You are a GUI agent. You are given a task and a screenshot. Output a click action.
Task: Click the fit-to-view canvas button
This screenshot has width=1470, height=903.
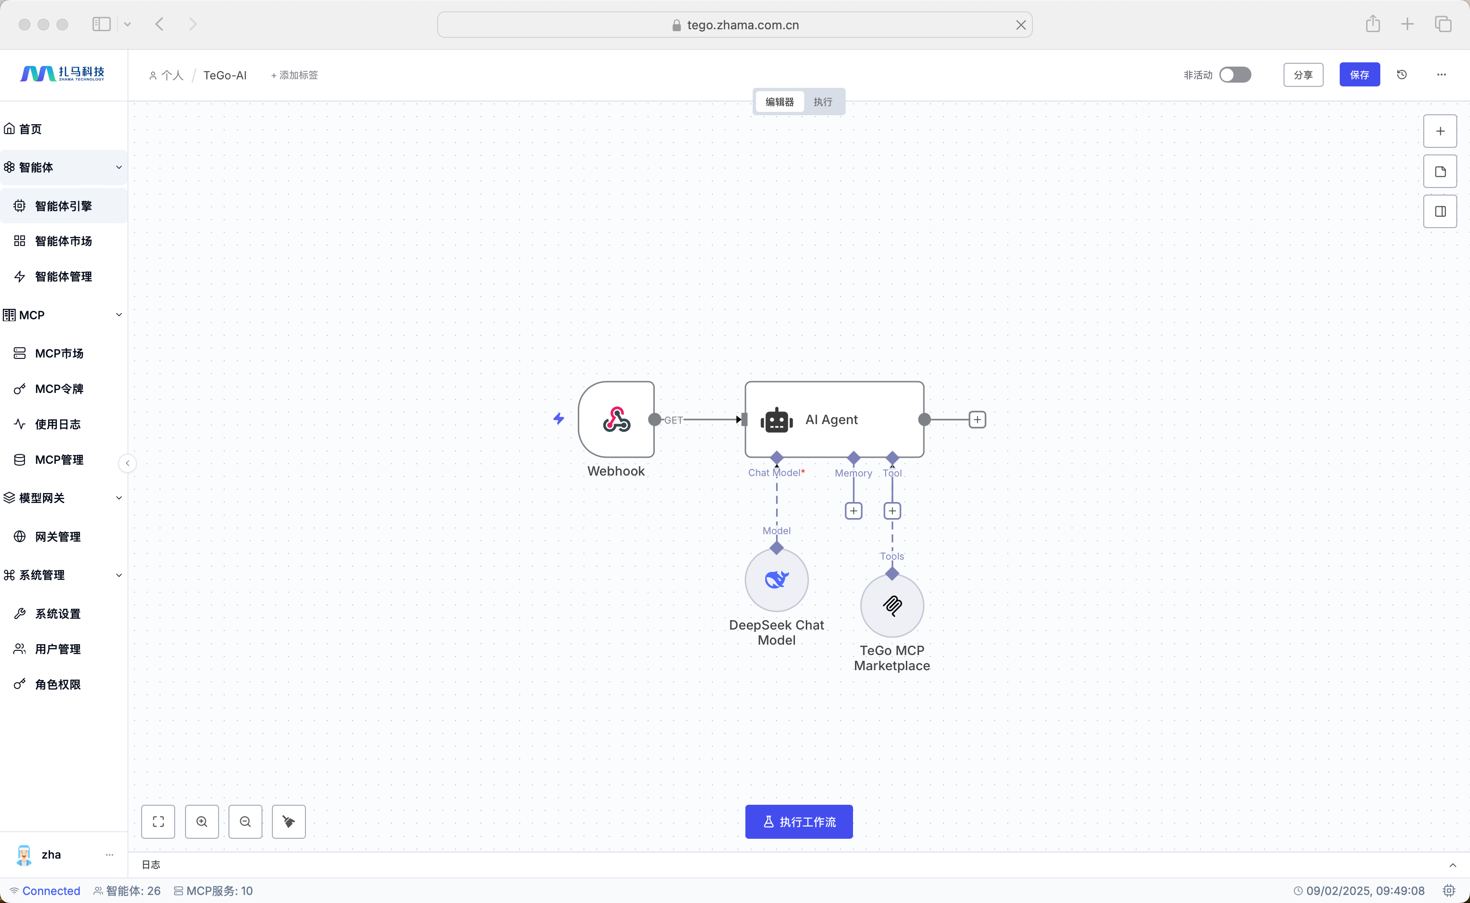click(x=158, y=821)
